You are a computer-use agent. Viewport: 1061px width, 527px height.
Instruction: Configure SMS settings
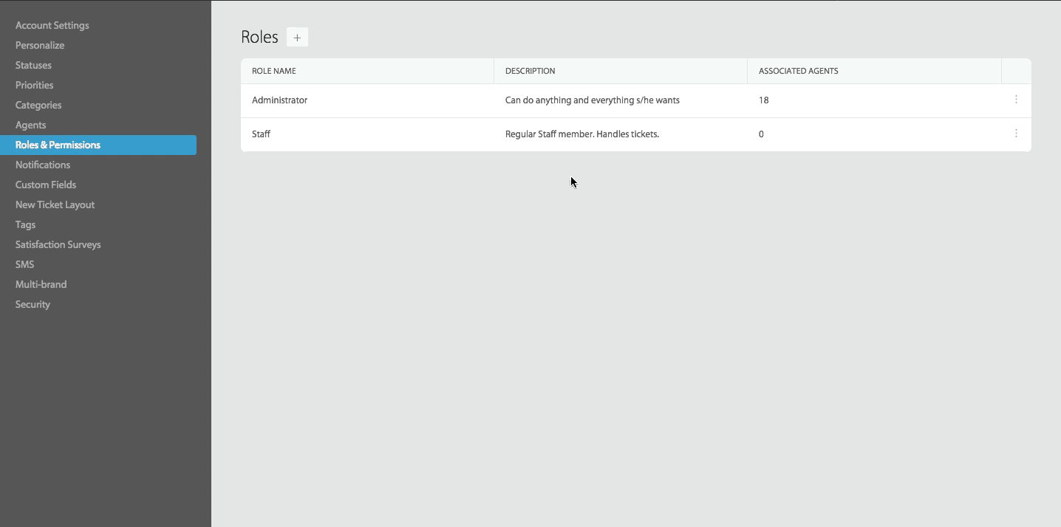point(24,264)
